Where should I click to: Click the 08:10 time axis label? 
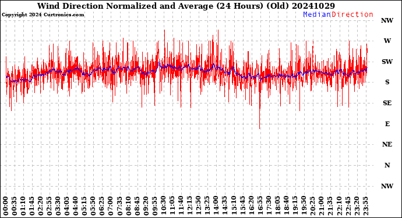128,206
